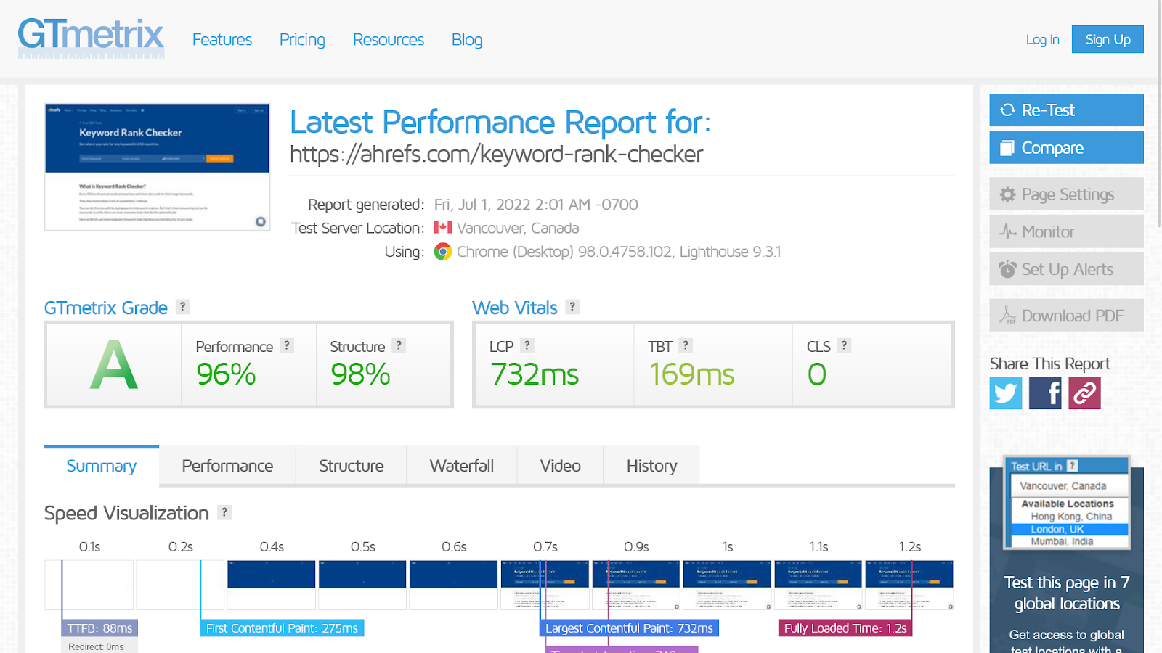Show help for Structure score
This screenshot has width=1162, height=653.
[399, 345]
